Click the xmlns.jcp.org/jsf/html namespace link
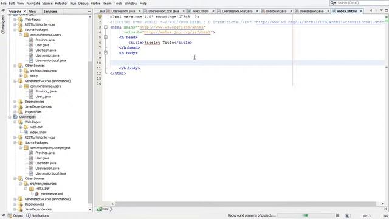The image size is (389, 219). coord(177,32)
